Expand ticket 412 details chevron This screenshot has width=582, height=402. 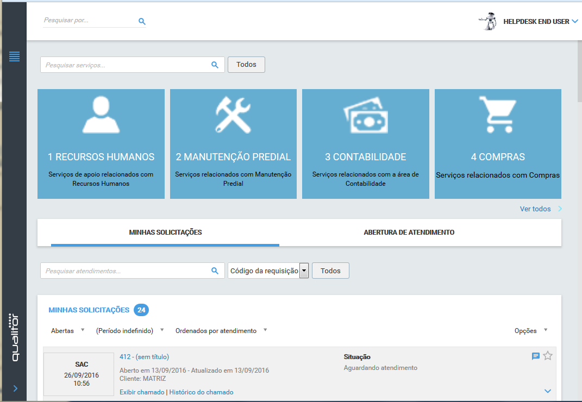click(x=548, y=391)
